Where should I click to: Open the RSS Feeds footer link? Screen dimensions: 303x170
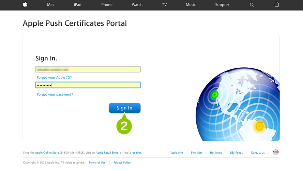(x=236, y=153)
